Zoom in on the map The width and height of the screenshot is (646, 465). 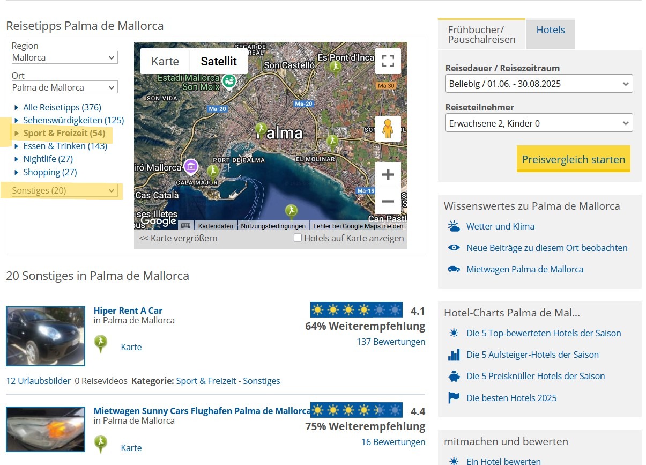point(388,175)
